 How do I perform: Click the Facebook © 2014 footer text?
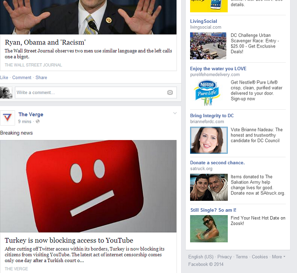[x=206, y=264]
